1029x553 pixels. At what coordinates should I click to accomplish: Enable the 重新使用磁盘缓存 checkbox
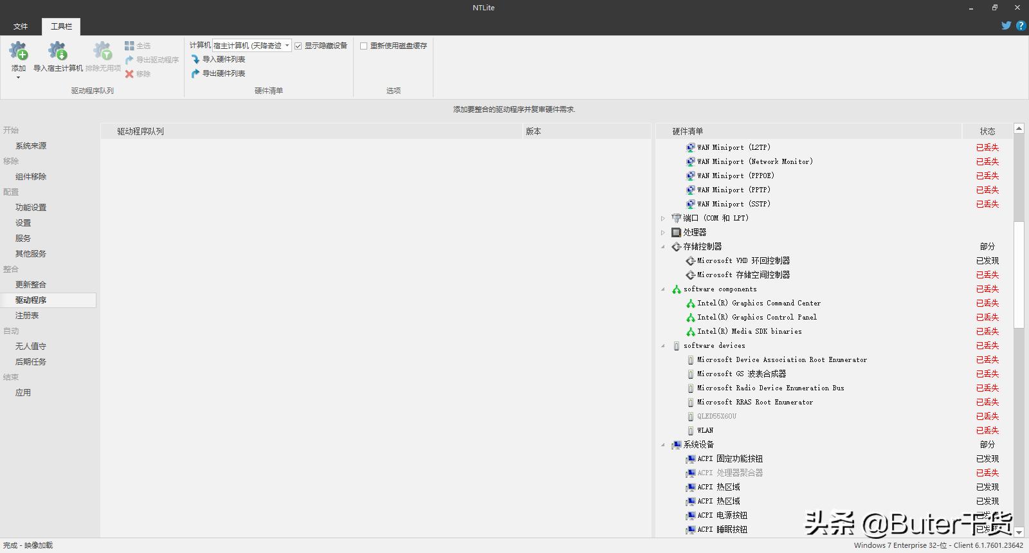coord(363,46)
